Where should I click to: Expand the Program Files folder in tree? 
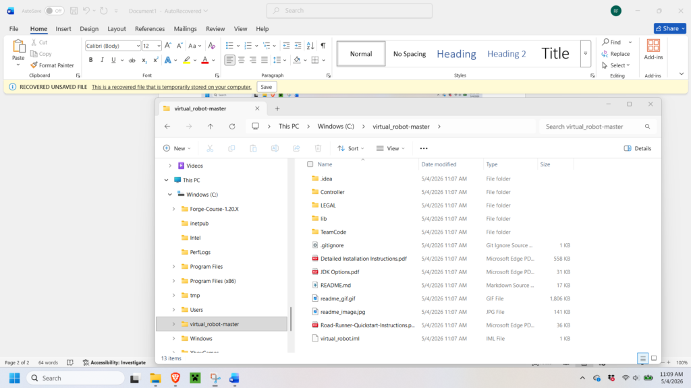[x=173, y=267]
